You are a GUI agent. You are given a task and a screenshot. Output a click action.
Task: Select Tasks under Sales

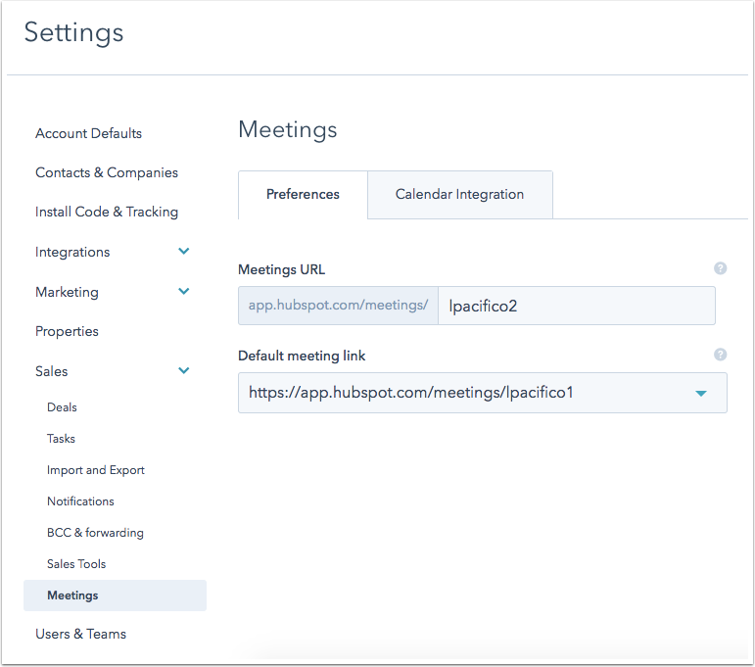61,439
